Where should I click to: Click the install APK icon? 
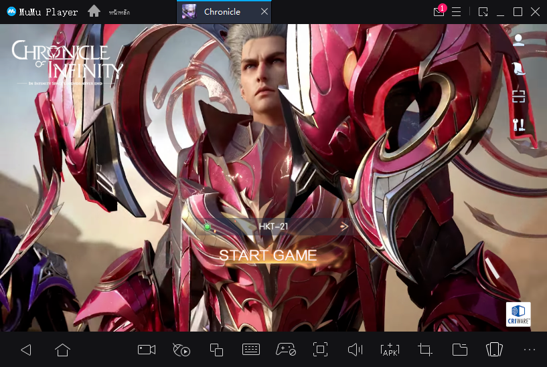coord(389,350)
